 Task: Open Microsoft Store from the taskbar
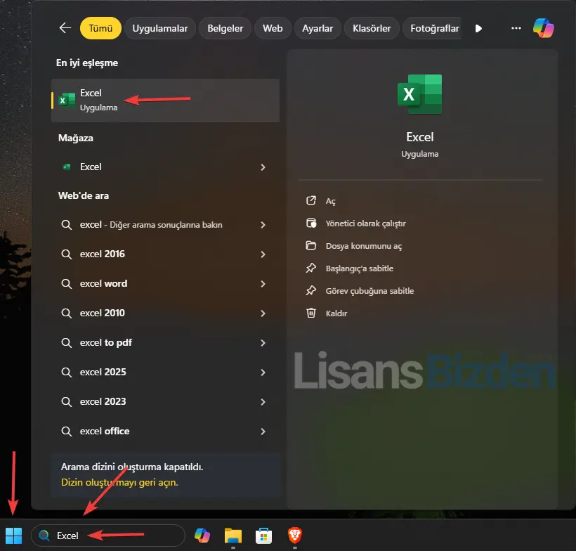263,536
